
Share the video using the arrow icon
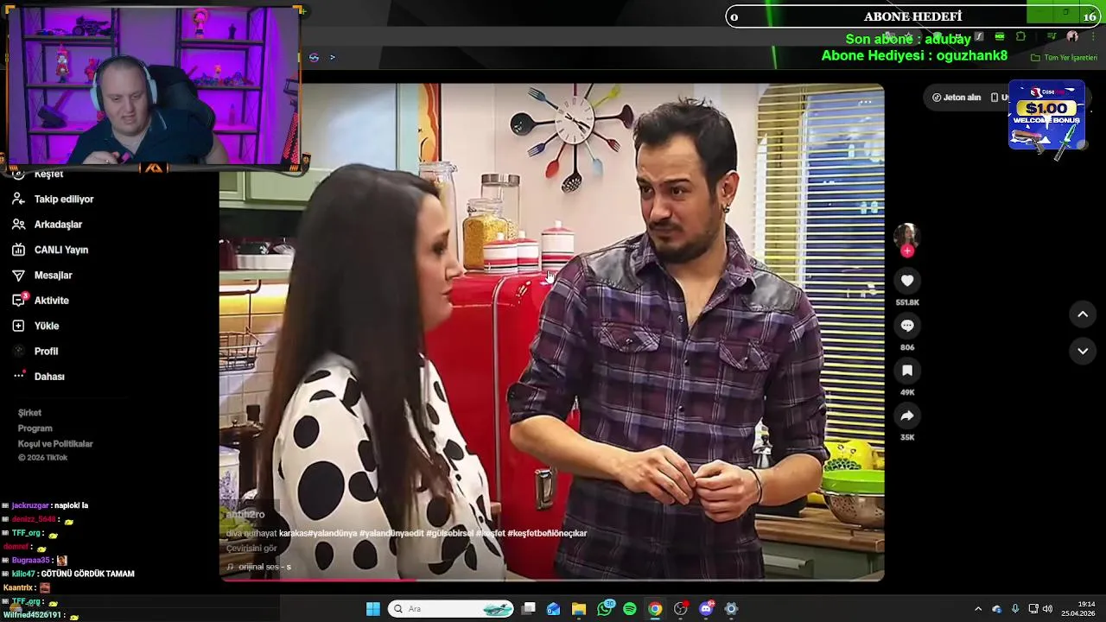[x=907, y=416]
